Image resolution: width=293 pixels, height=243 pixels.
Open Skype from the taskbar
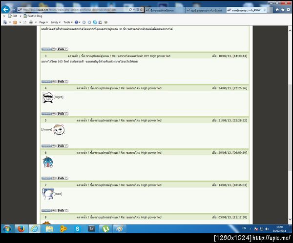click(x=77, y=229)
